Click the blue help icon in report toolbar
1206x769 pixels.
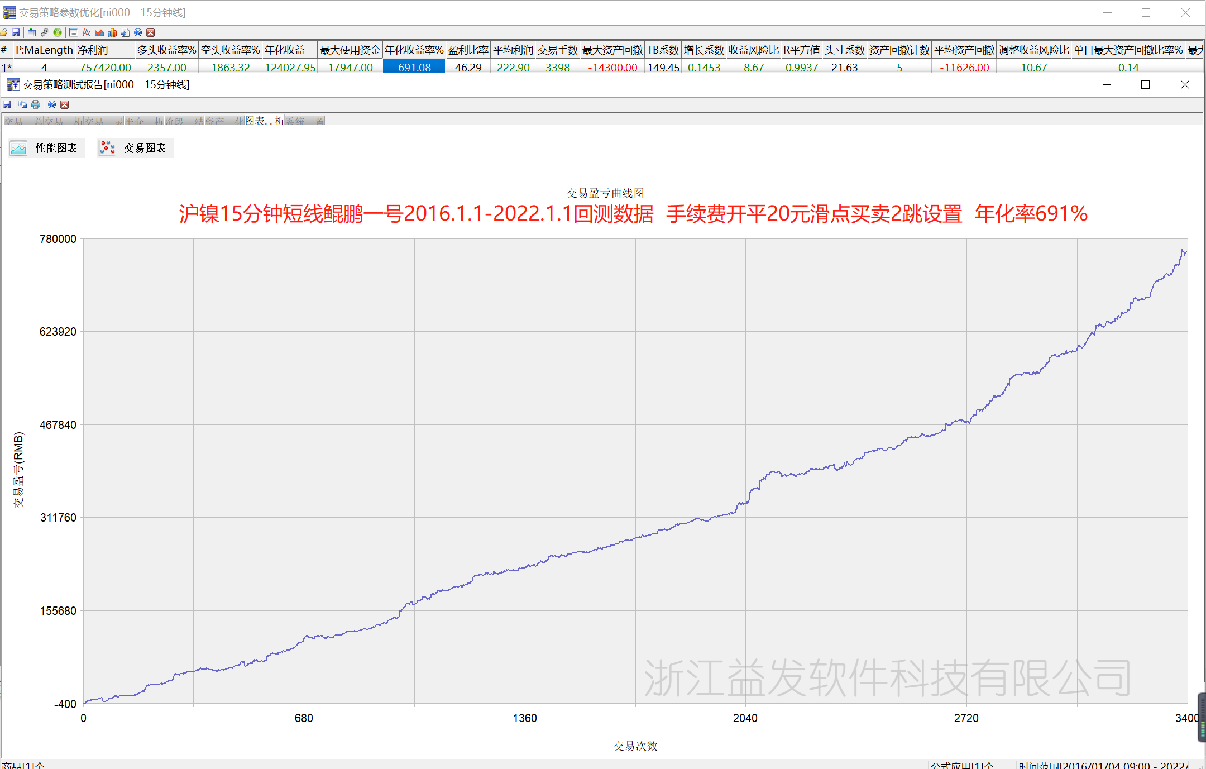(x=51, y=104)
